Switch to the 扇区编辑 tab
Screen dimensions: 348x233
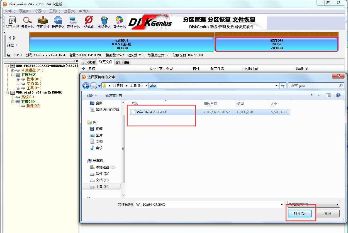pyautogui.click(x=123, y=62)
